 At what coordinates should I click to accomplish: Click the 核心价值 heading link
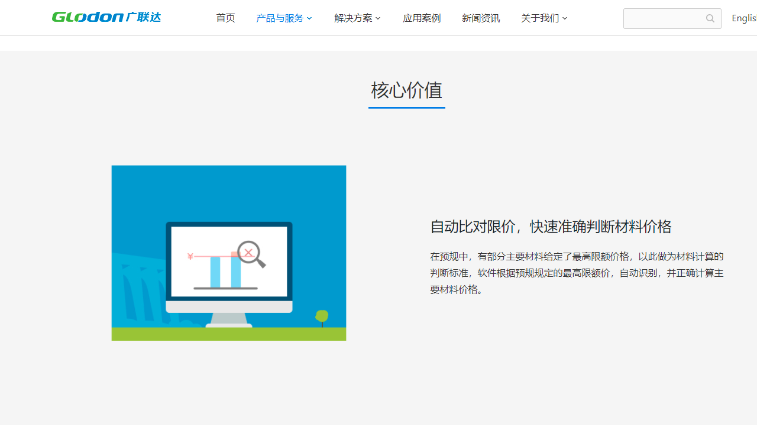[x=406, y=91]
